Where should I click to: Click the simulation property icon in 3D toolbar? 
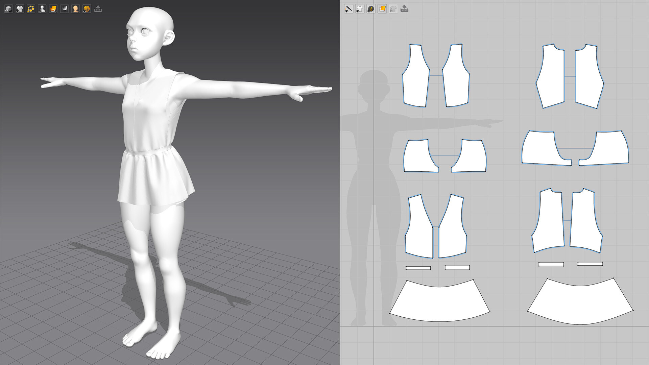(x=8, y=9)
